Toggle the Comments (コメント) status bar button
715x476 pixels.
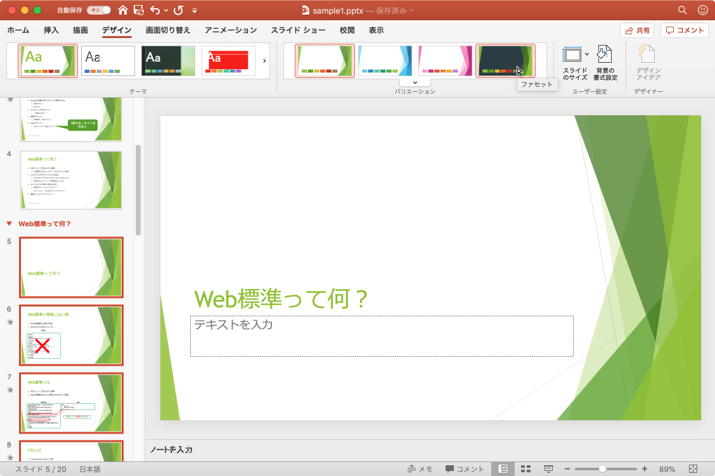pos(465,468)
